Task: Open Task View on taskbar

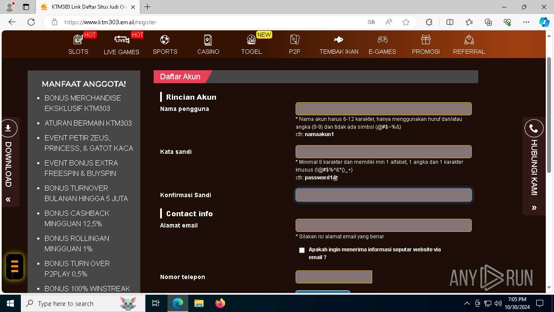Action: coord(156,303)
